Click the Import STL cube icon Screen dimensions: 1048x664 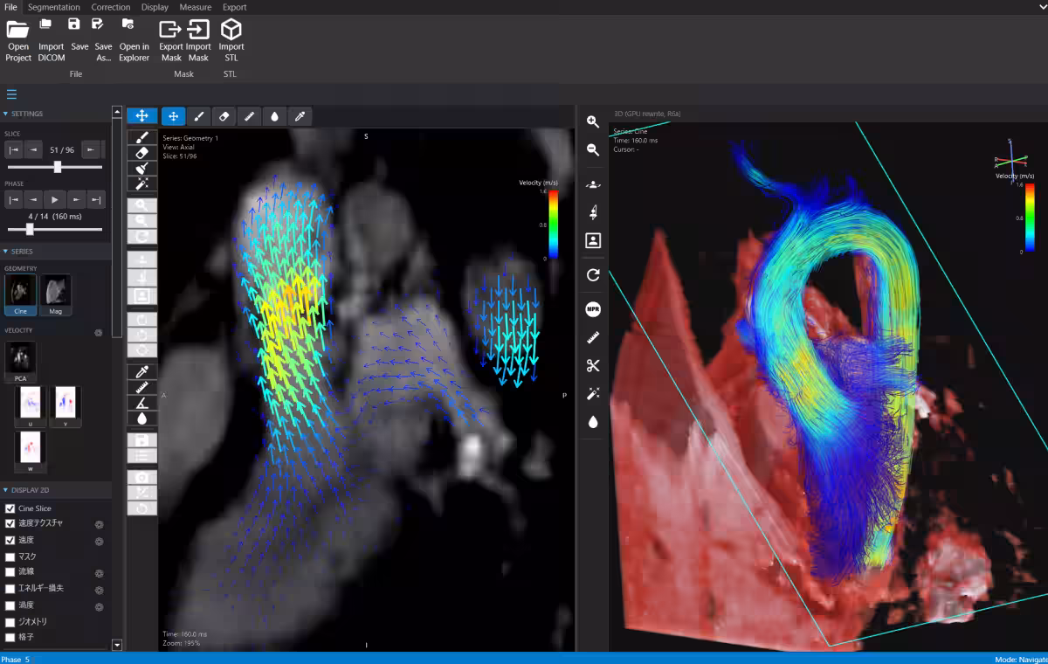click(x=231, y=28)
